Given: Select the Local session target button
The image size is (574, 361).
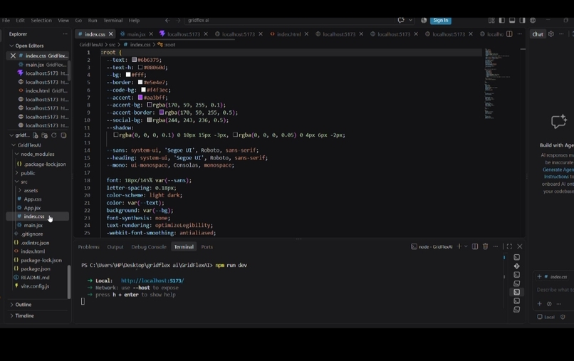Looking at the screenshot, I should click(x=546, y=317).
